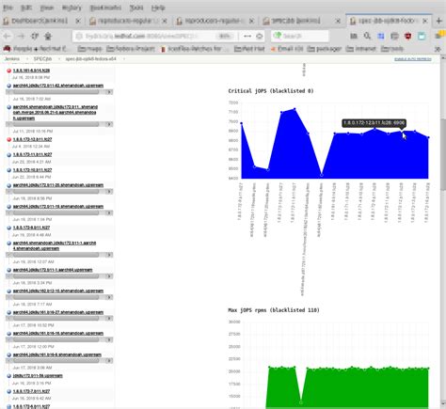
Task: Open the toolbar icon with the orange notification badge
Action: click(x=439, y=35)
